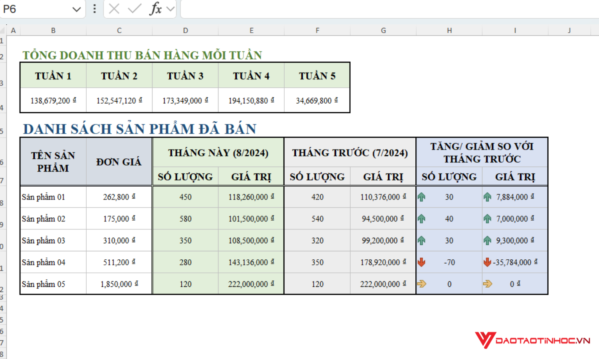Select the title TỔNG DOANH THU BÁN HÀNG MỖI TUẦN
The width and height of the screenshot is (599, 359).
[x=142, y=55]
